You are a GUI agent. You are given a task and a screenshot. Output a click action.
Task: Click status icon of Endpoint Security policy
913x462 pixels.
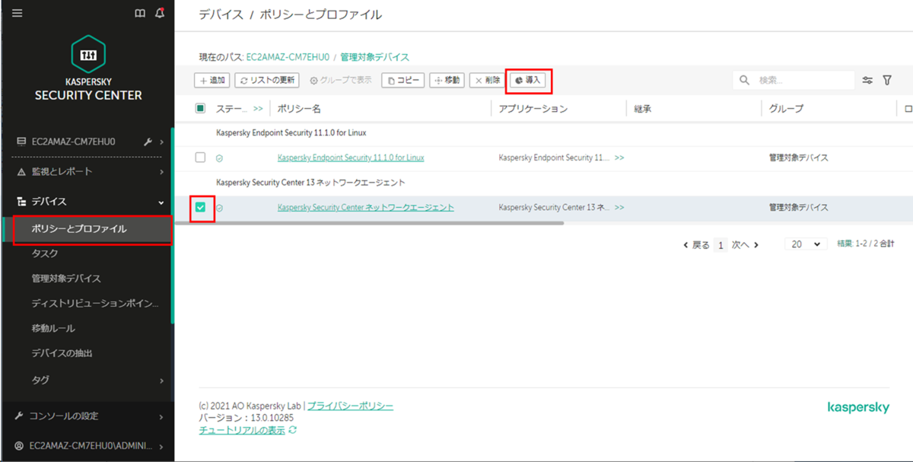pyautogui.click(x=219, y=158)
